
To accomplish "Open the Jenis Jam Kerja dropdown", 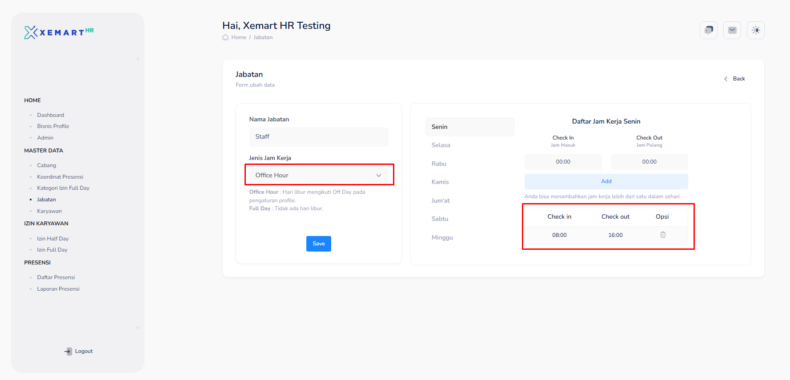I will point(318,175).
